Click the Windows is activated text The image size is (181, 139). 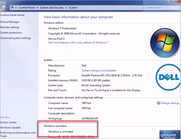coord(60,131)
